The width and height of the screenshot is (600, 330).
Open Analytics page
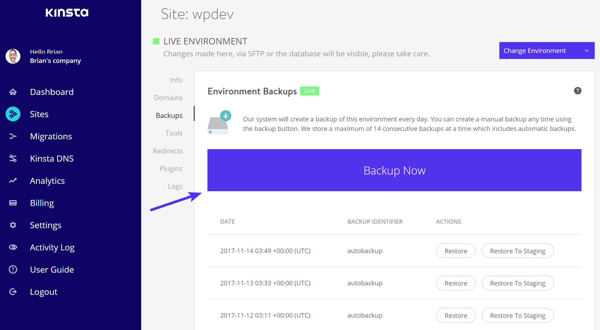pyautogui.click(x=47, y=181)
